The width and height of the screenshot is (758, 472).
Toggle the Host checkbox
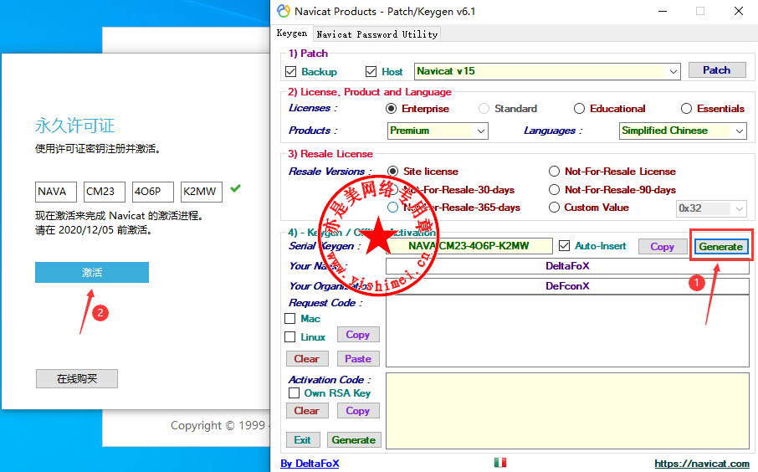click(x=371, y=72)
